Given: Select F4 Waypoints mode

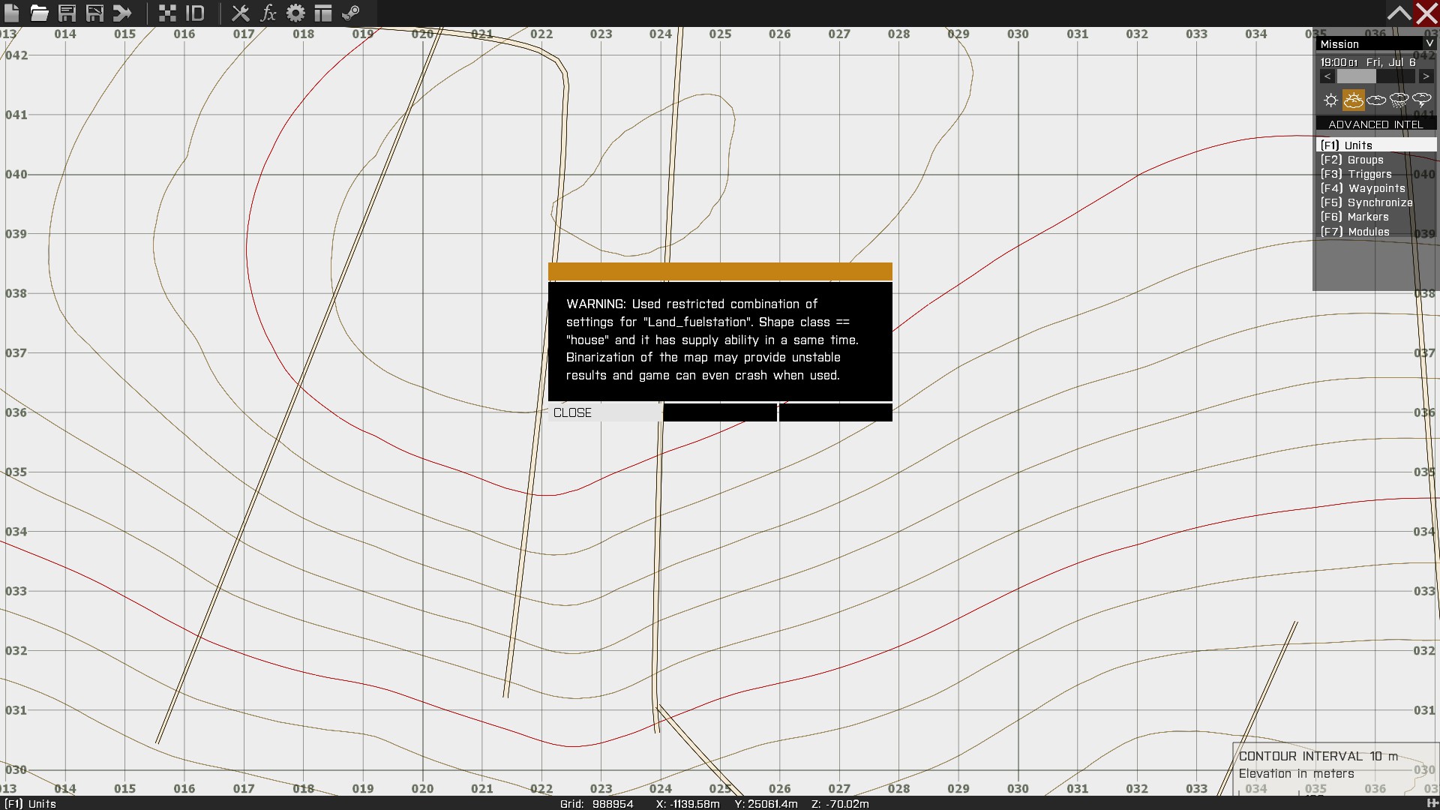Looking at the screenshot, I should (x=1362, y=188).
